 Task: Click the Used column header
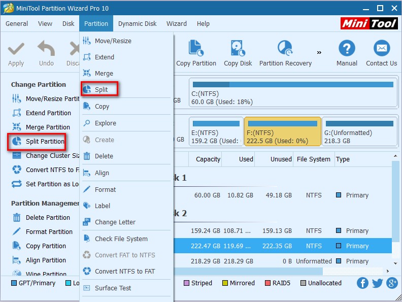(238, 159)
